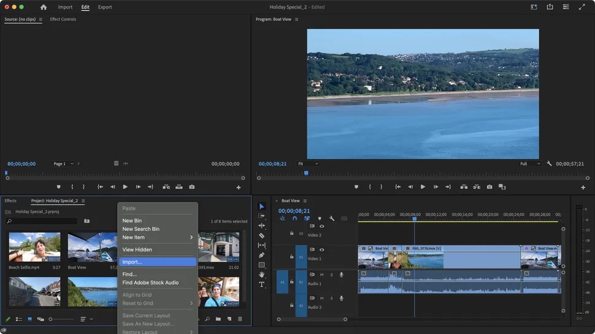Click the Export tab in the header
595x334 pixels.
(105, 7)
